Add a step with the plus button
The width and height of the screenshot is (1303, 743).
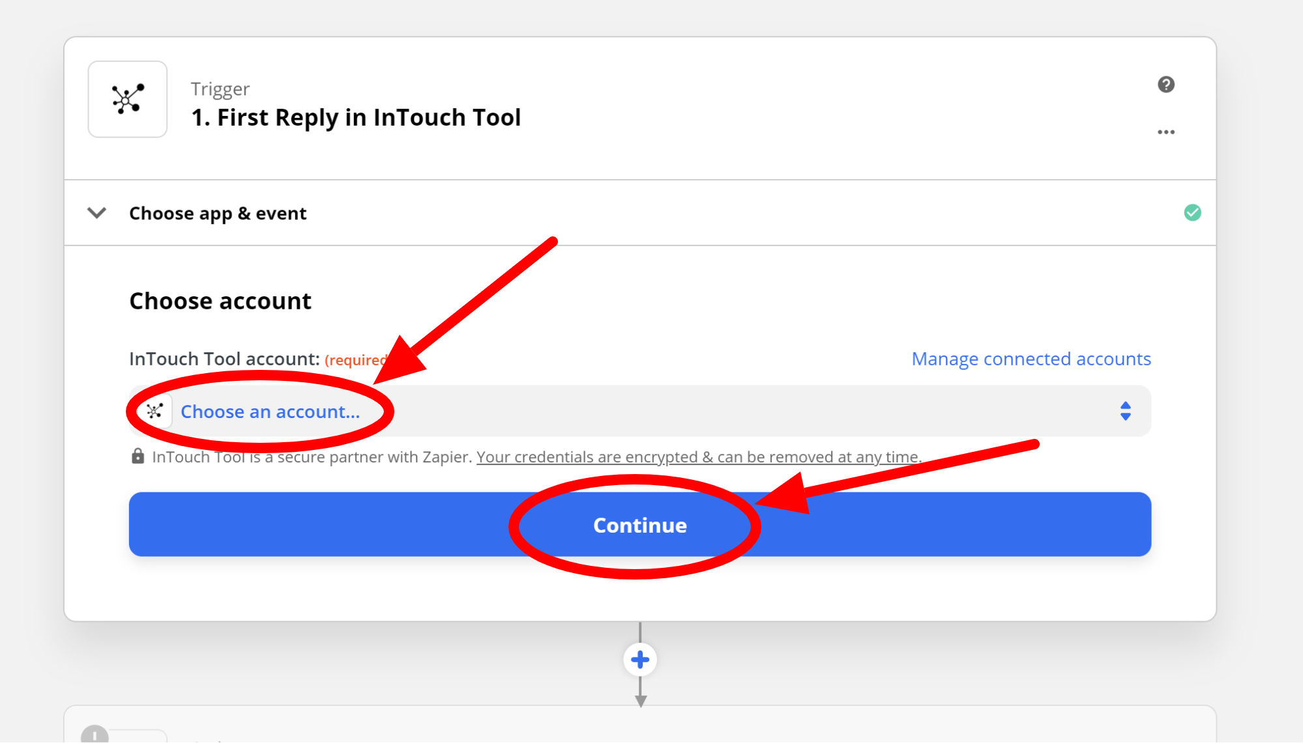(640, 660)
